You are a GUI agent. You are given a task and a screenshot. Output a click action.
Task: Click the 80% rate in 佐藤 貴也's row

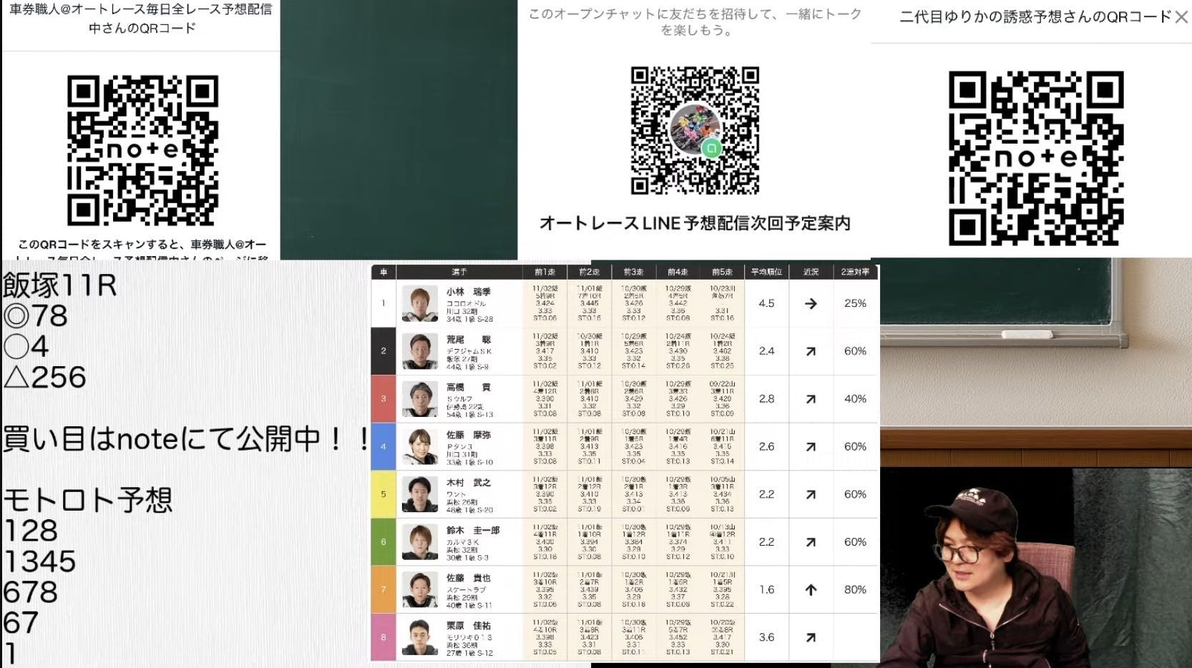tap(854, 590)
